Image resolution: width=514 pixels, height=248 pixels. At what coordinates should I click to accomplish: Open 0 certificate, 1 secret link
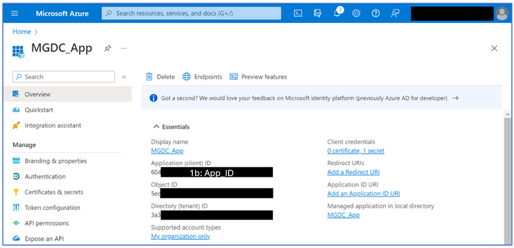pos(356,151)
